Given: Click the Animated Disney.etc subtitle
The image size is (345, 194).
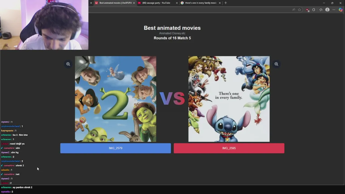Looking at the screenshot, I should pos(172,33).
